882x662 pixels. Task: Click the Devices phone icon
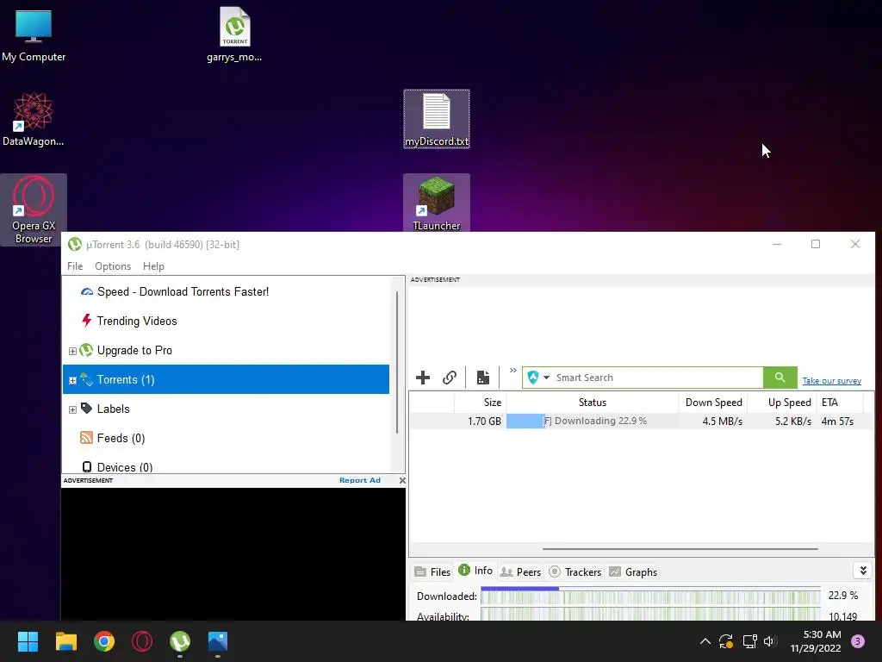pos(87,466)
